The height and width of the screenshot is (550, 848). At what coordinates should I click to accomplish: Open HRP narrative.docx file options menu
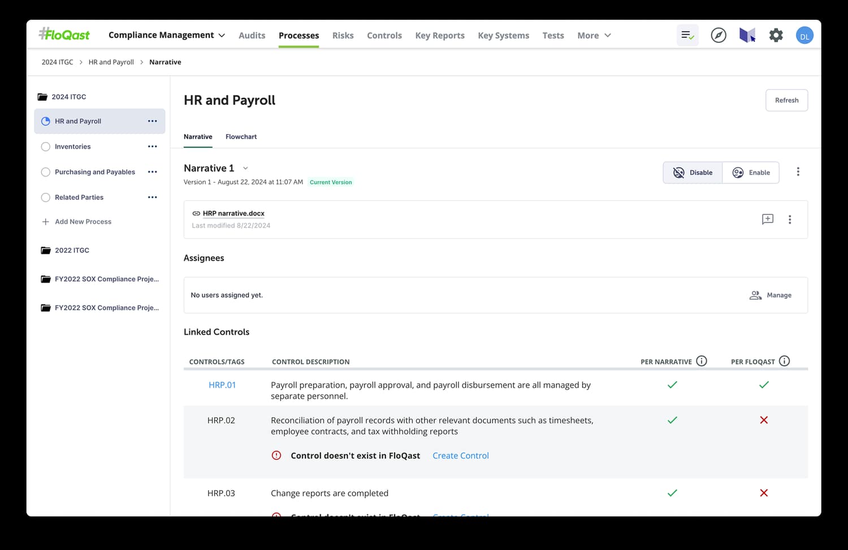coord(790,219)
